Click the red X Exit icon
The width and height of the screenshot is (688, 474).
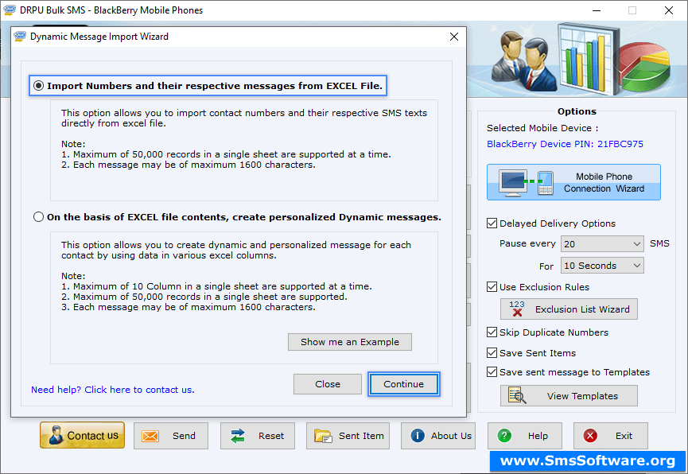(x=590, y=435)
